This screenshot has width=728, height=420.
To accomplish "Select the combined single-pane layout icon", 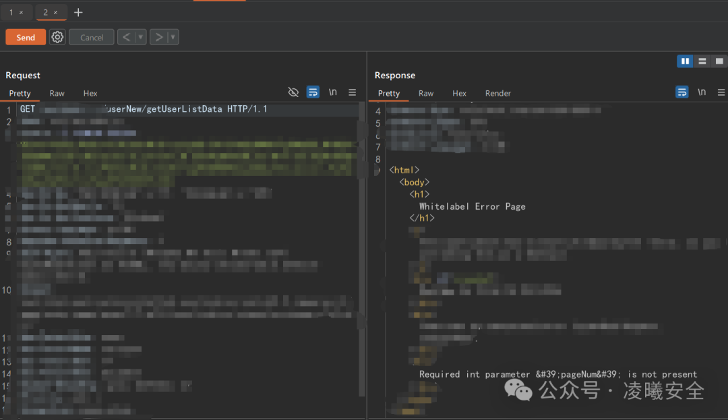I will 719,61.
